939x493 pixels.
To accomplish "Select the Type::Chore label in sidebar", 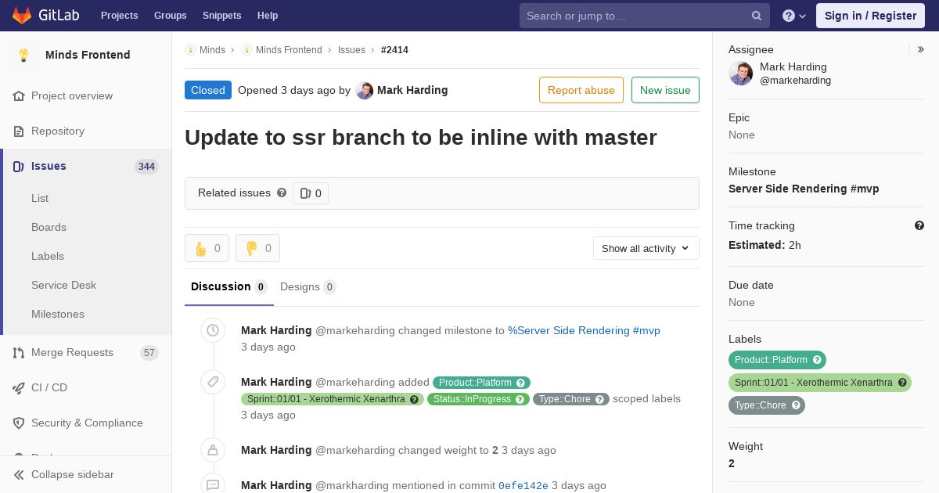I will click(x=767, y=405).
